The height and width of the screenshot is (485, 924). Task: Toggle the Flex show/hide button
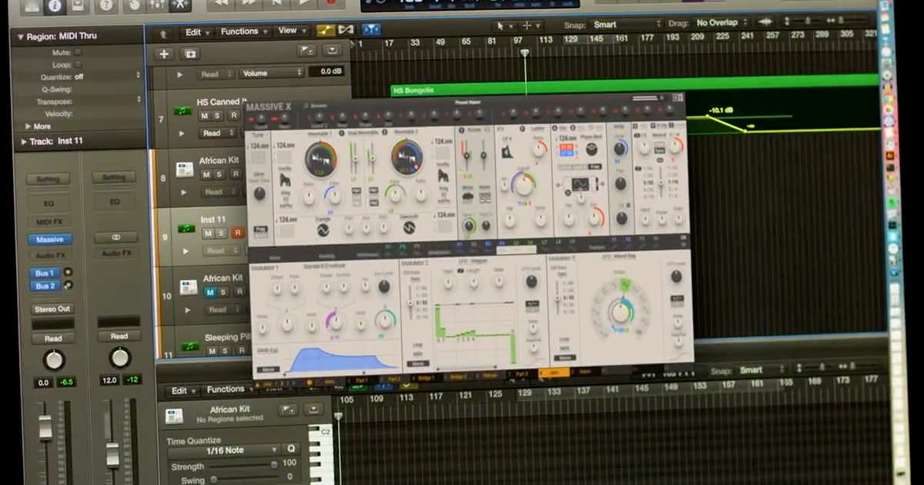point(346,30)
